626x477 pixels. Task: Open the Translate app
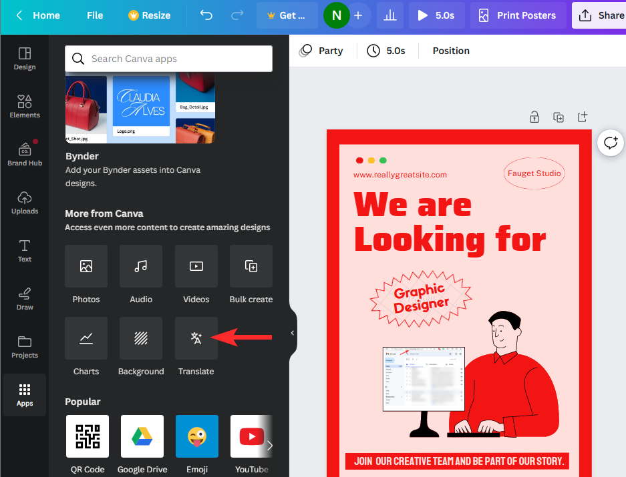coord(196,338)
